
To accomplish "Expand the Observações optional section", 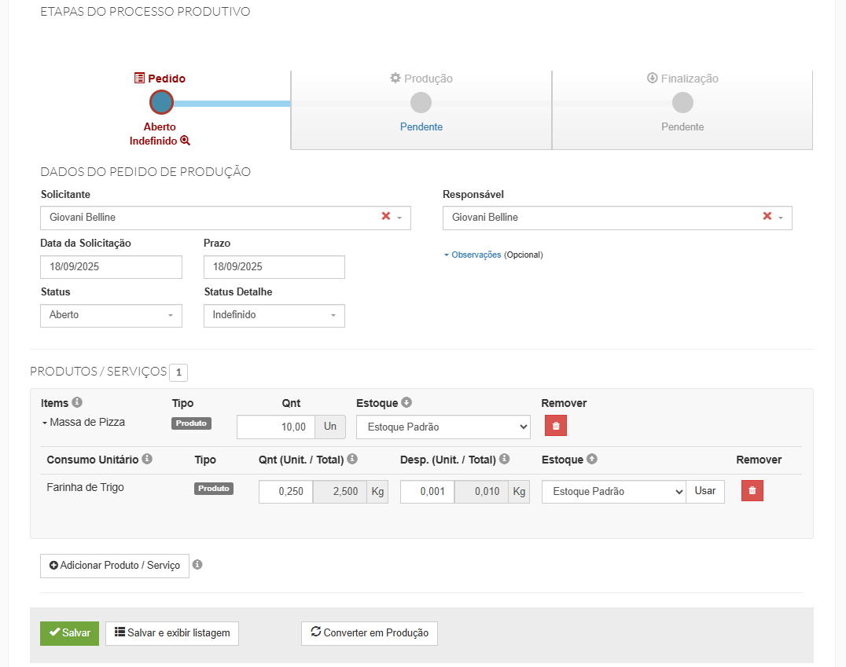I will [473, 255].
